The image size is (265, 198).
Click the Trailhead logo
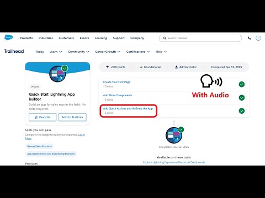[14, 51]
